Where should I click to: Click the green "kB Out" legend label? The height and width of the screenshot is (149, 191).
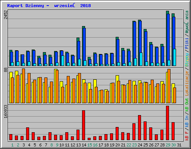(x=187, y=105)
